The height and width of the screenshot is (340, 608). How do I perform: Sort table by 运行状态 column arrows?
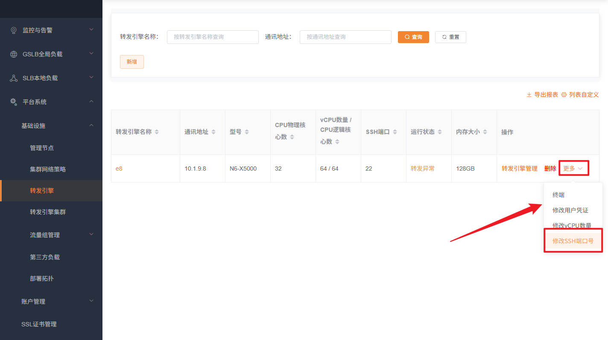coord(440,132)
